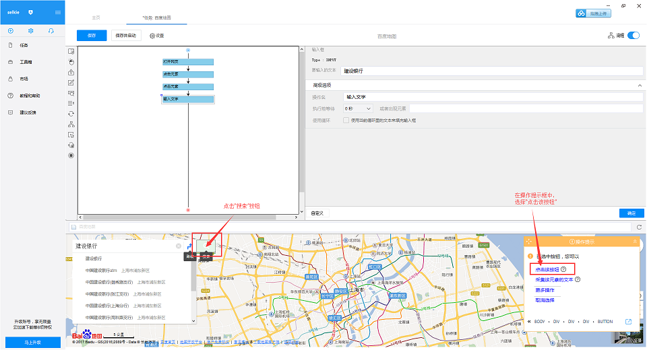Viewport: 647px width, 350px height.
Task: Collapse the 操作提示 panel chevron
Action: coord(635,242)
